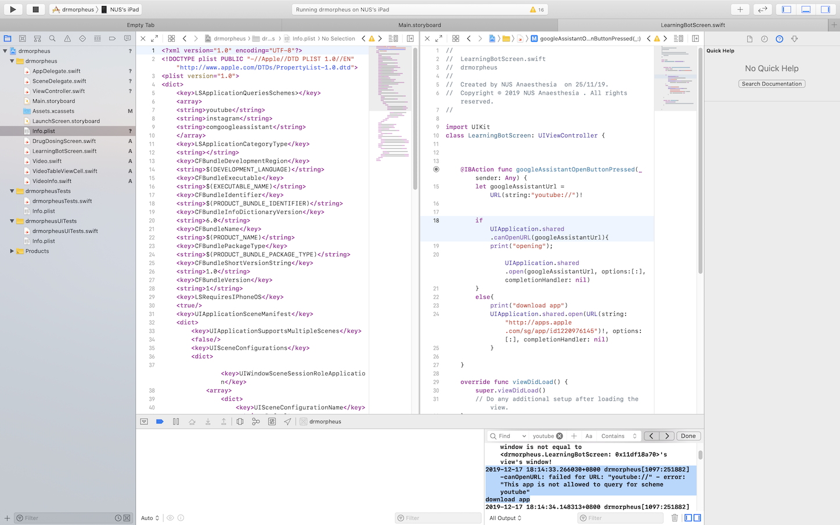
Task: Switch to the Empty Tab
Action: click(140, 25)
